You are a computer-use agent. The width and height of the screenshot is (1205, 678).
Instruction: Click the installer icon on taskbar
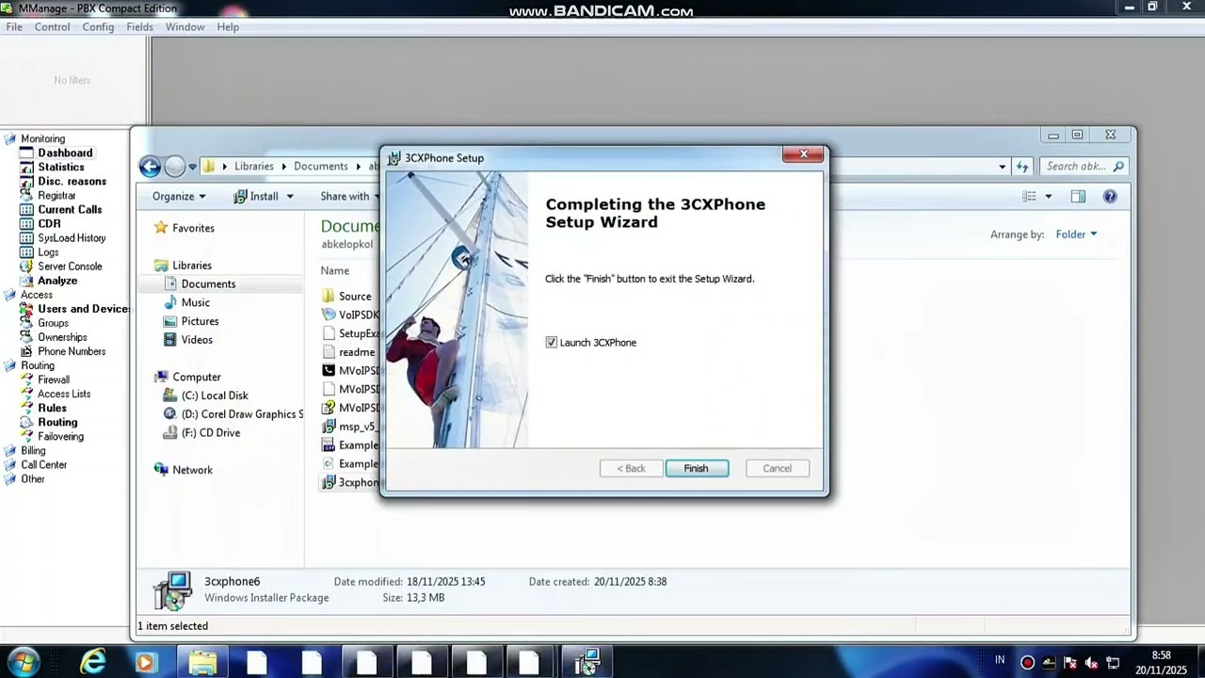(587, 663)
